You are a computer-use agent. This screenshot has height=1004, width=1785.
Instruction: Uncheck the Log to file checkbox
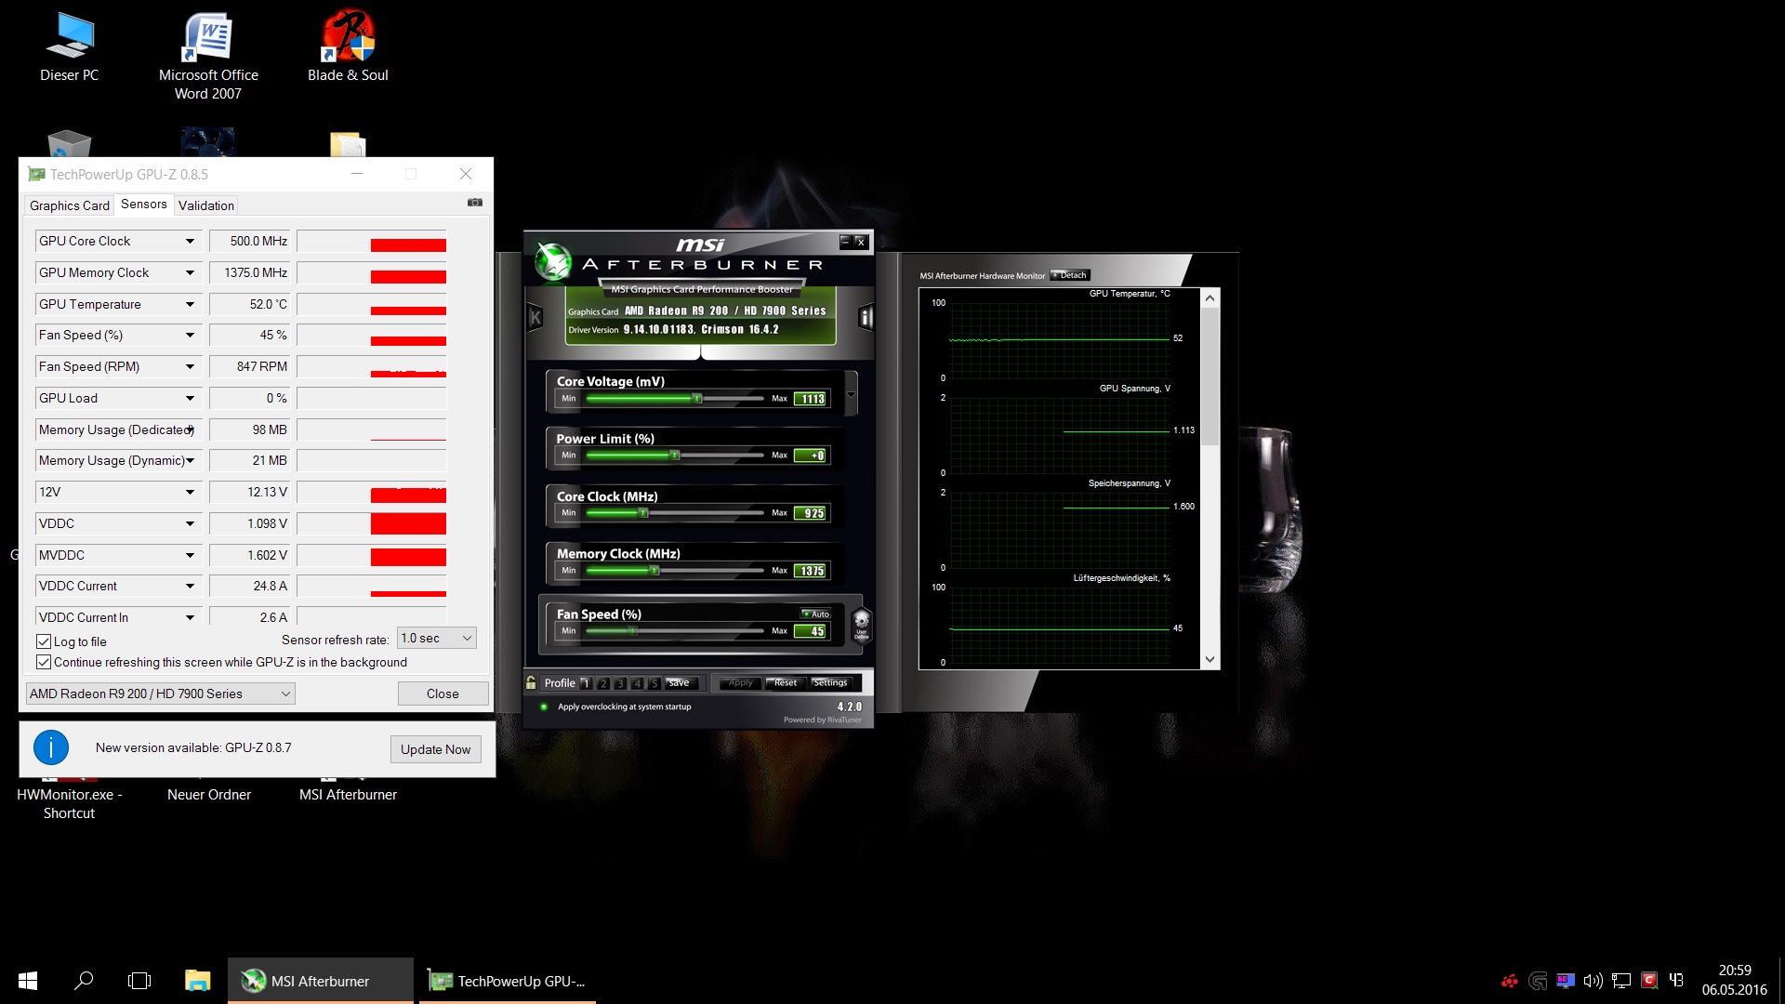tap(44, 641)
